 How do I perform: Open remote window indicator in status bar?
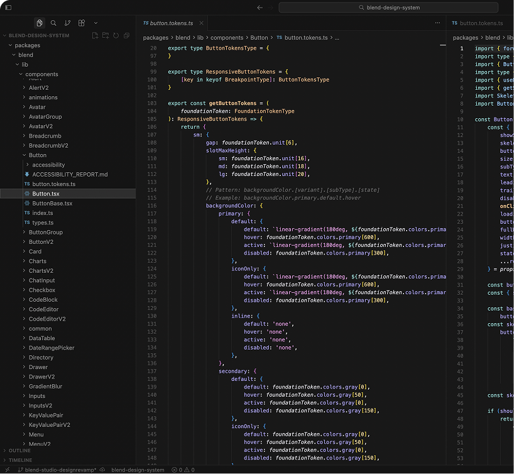click(x=7, y=470)
